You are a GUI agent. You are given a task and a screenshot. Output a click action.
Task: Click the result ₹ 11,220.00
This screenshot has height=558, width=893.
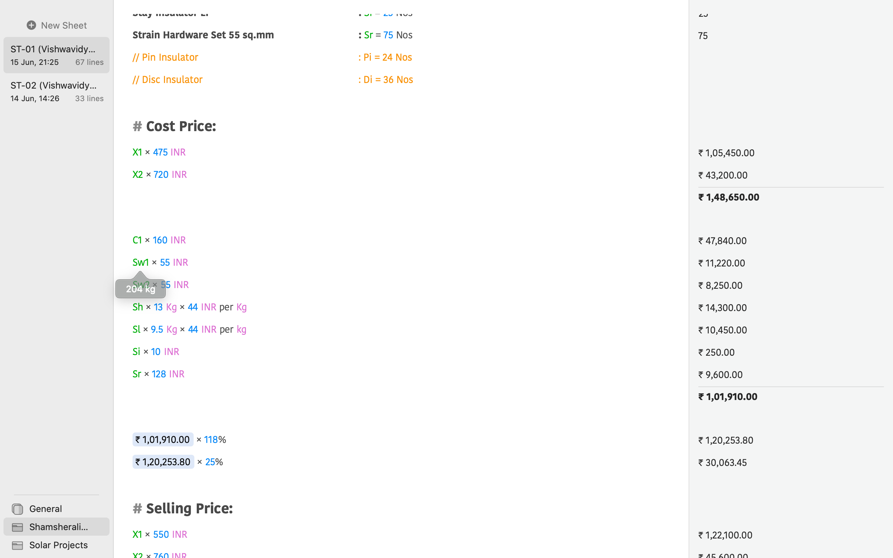tap(721, 263)
